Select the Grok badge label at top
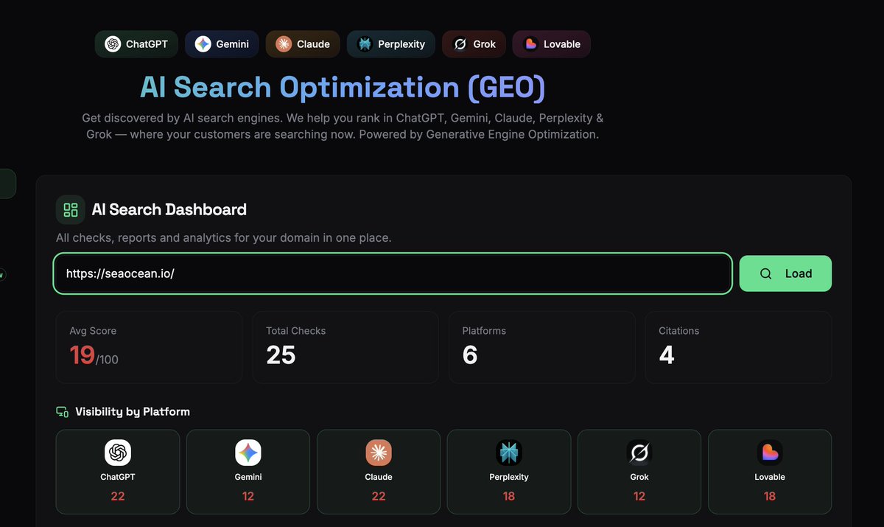 484,44
